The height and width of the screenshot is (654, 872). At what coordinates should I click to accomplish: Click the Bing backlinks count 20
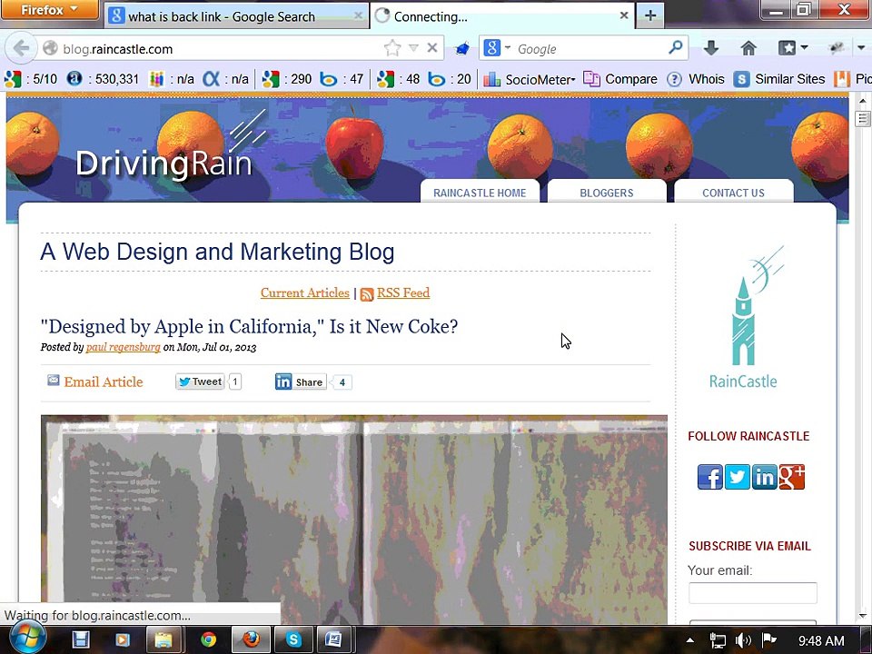coord(450,79)
